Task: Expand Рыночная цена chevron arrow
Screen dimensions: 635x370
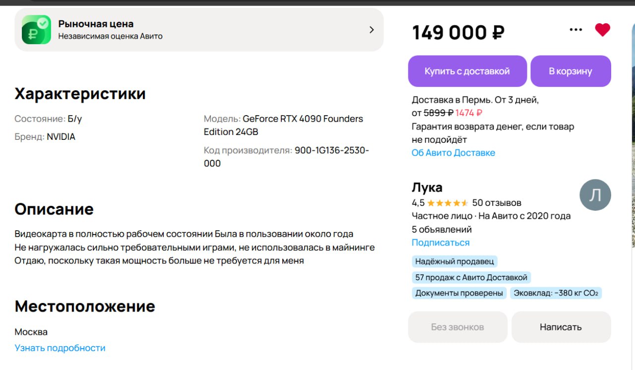Action: pos(372,30)
